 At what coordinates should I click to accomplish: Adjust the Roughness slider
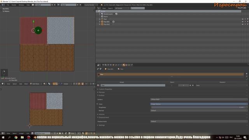pyautogui.click(x=198, y=107)
